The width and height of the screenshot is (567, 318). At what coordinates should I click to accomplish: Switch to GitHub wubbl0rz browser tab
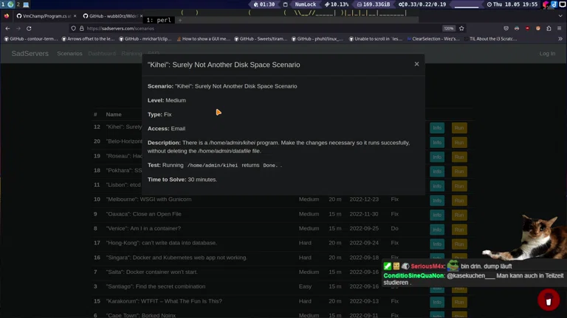109,15
